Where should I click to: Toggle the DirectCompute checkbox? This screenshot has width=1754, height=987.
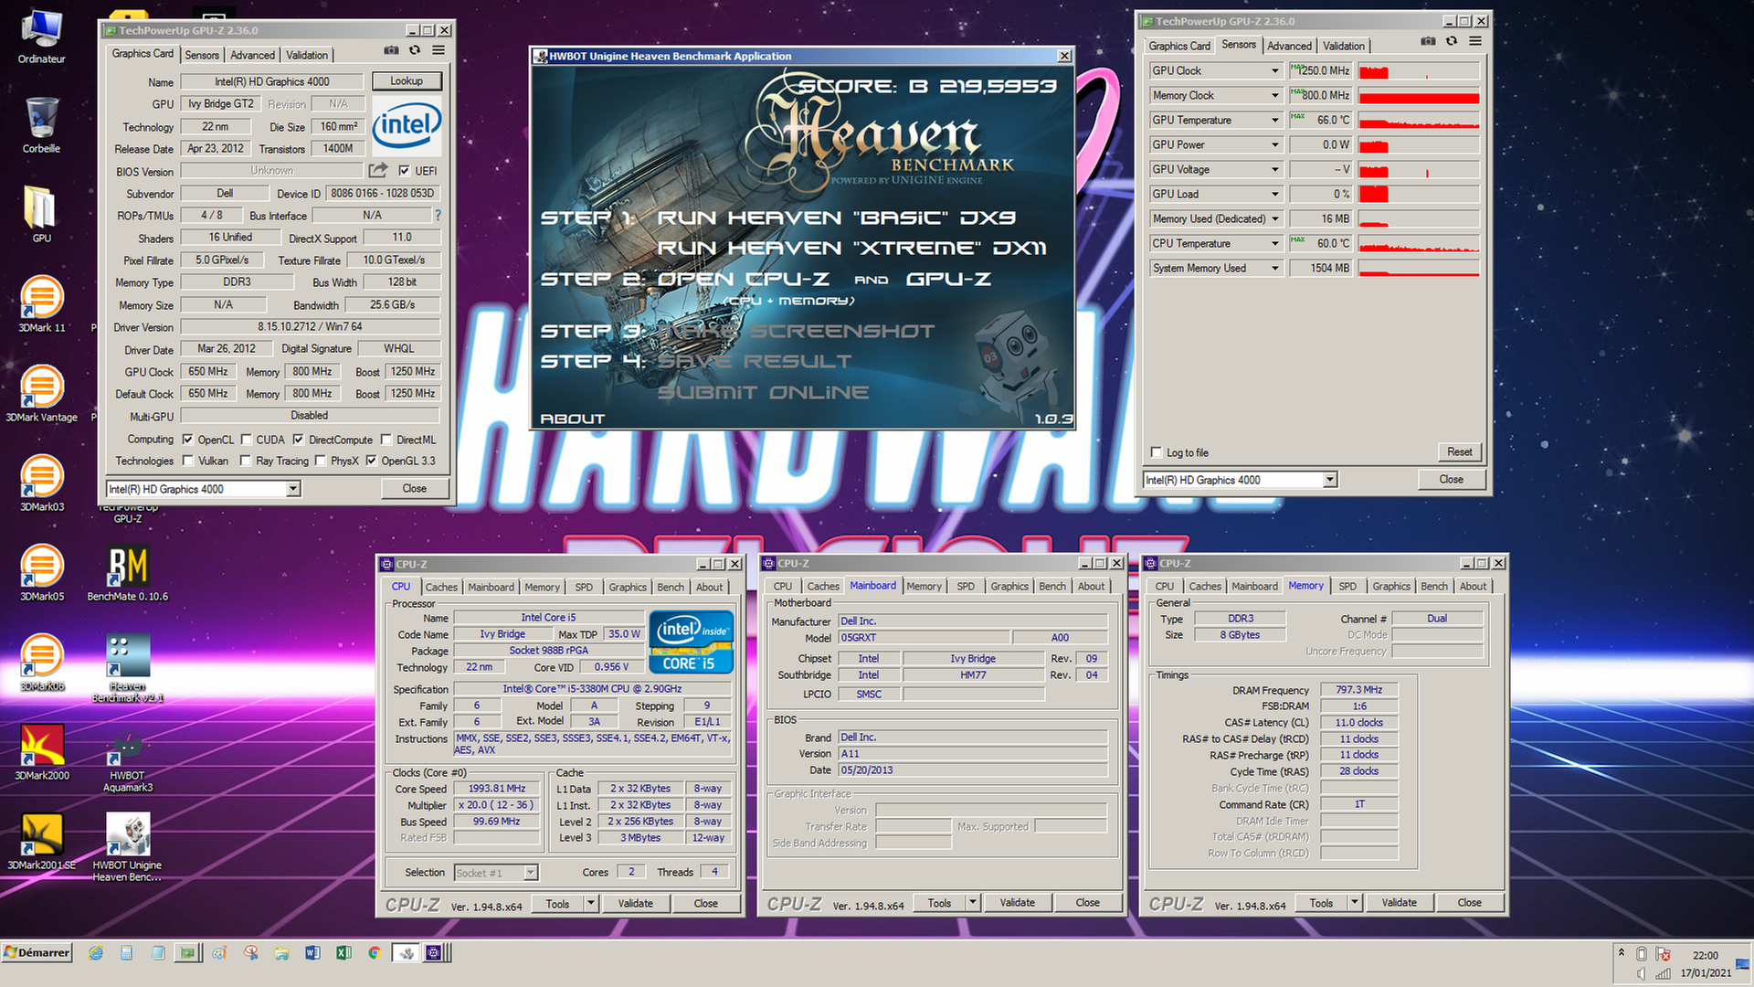299,440
